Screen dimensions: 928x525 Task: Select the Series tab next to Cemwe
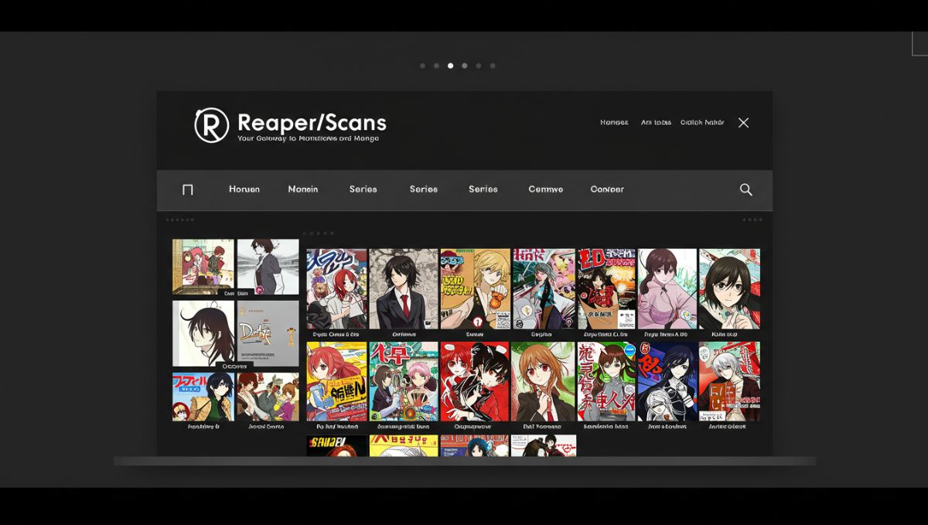(483, 189)
